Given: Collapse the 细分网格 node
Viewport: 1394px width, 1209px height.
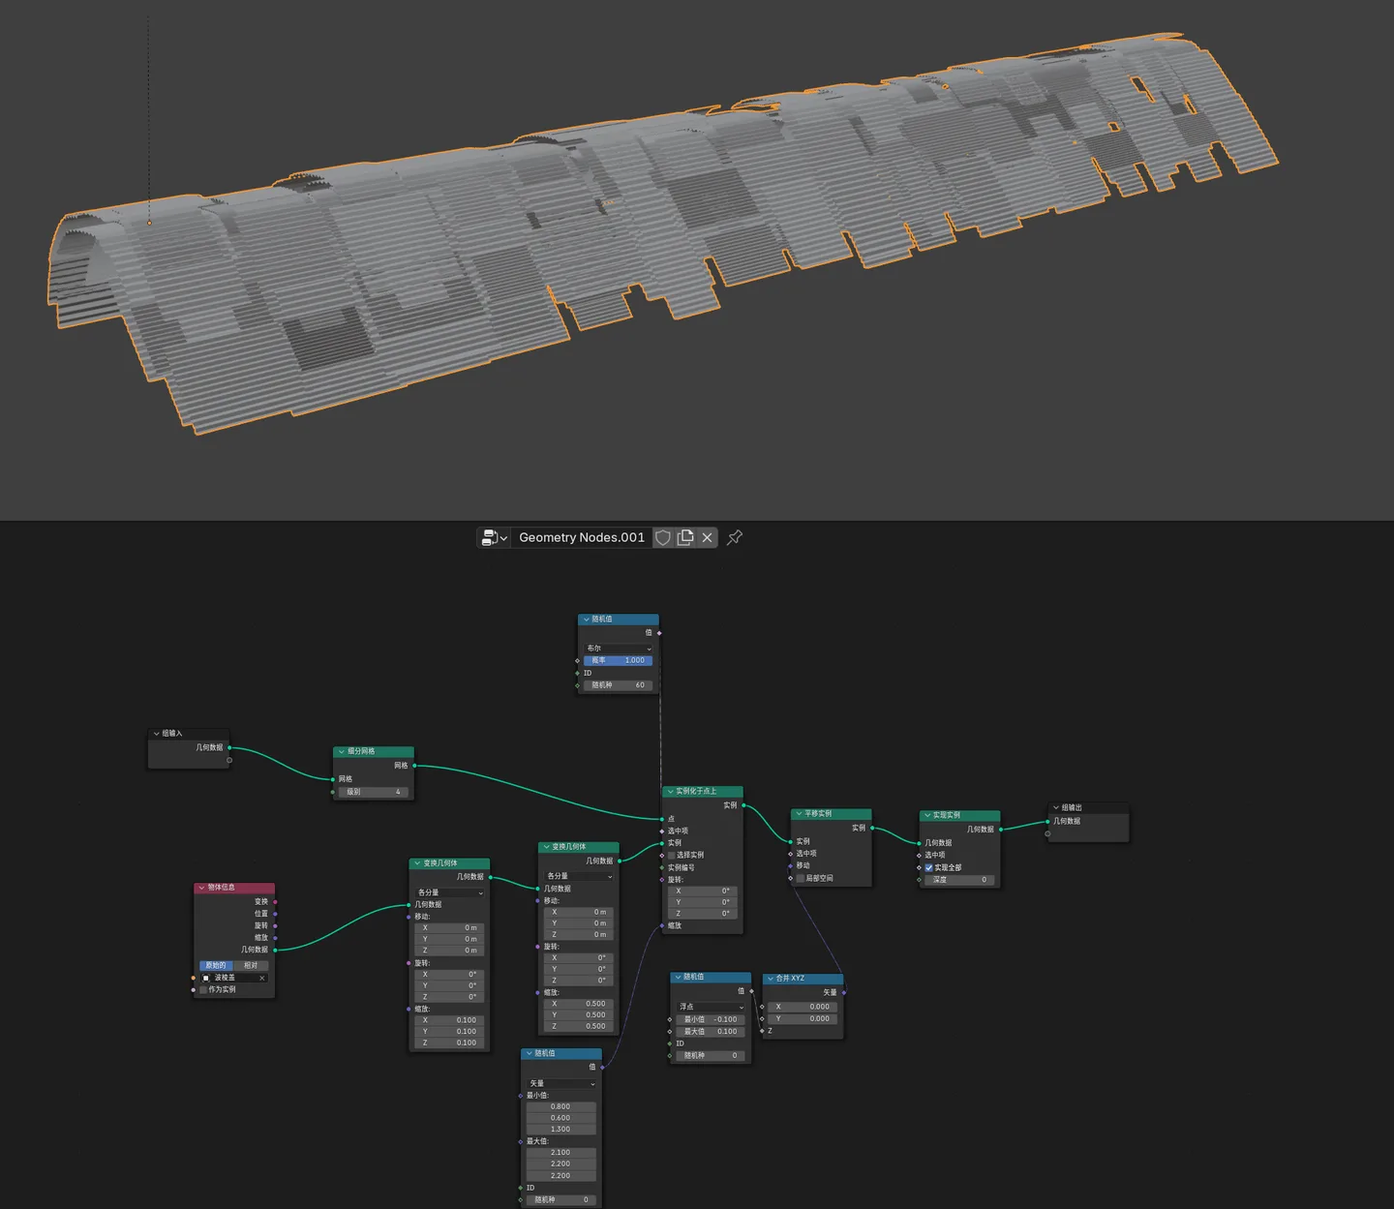Looking at the screenshot, I should pyautogui.click(x=342, y=752).
